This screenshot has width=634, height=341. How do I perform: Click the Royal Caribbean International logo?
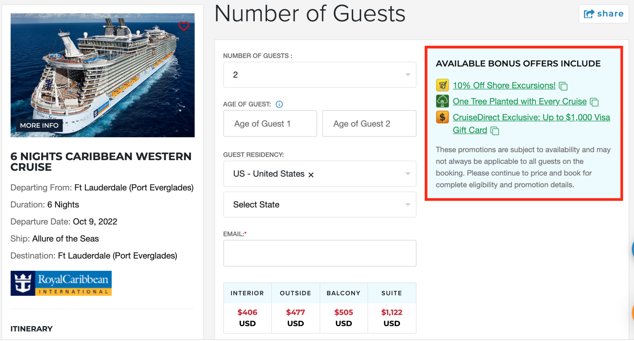pyautogui.click(x=61, y=283)
